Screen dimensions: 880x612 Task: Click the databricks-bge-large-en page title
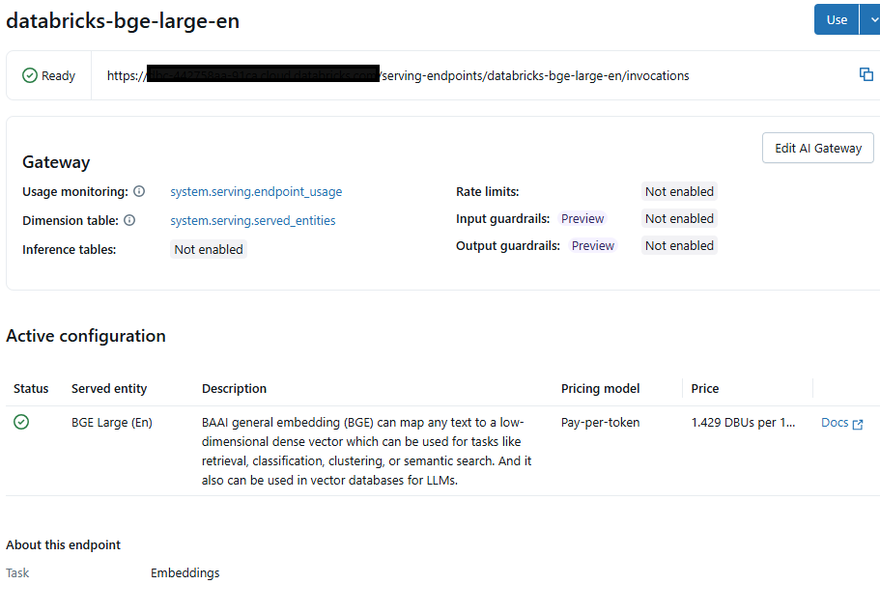[123, 21]
